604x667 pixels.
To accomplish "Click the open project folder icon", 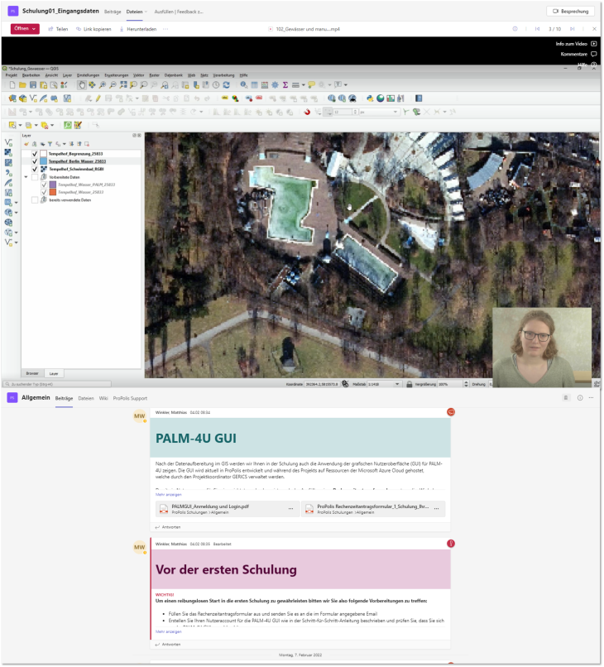I will [22, 85].
